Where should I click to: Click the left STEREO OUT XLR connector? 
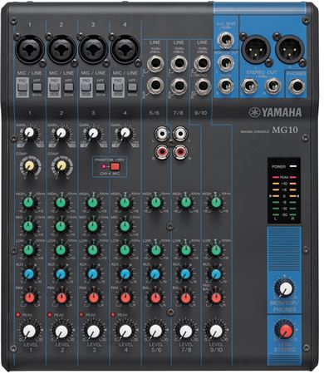(256, 50)
